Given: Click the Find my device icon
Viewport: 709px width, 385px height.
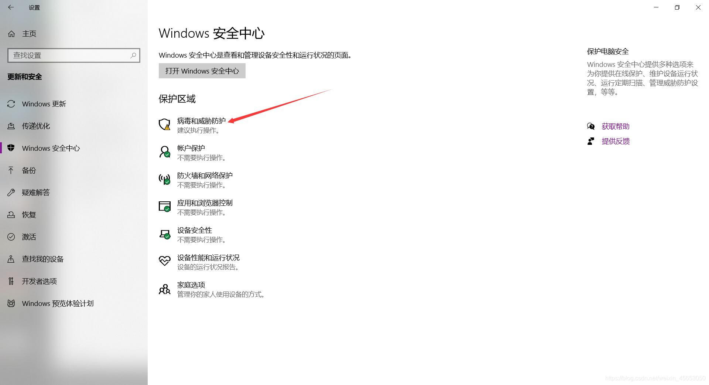Looking at the screenshot, I should 11,259.
